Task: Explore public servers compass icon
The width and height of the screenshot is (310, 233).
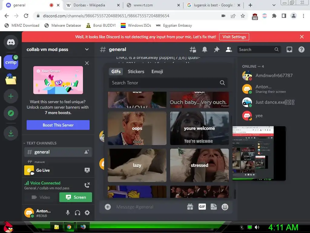Action: (11, 113)
